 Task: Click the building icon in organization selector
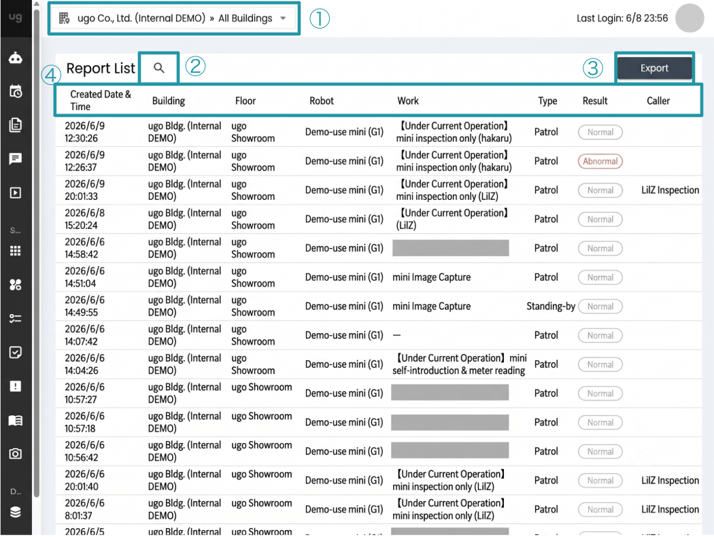[64, 18]
